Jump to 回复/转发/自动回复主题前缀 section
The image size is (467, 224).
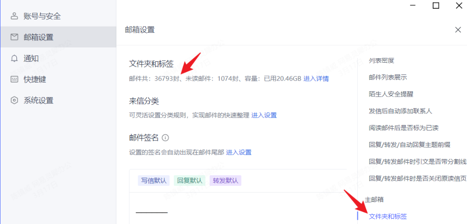click(410, 145)
